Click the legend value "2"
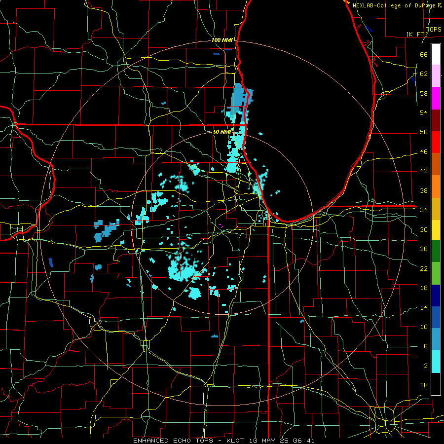Viewport: 444px width, 444px height. tap(425, 366)
